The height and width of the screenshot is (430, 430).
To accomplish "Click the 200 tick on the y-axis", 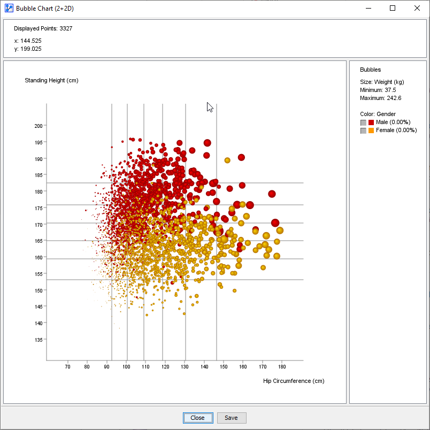I will click(x=39, y=126).
